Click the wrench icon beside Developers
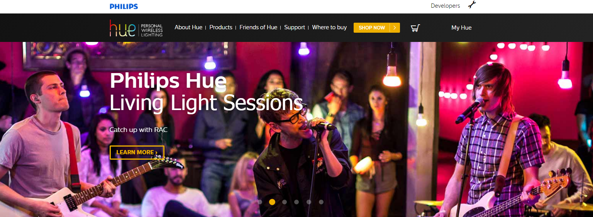The image size is (593, 217). coord(472,5)
